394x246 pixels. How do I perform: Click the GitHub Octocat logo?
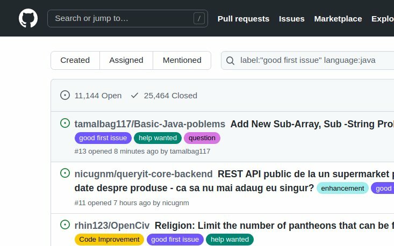tap(28, 18)
